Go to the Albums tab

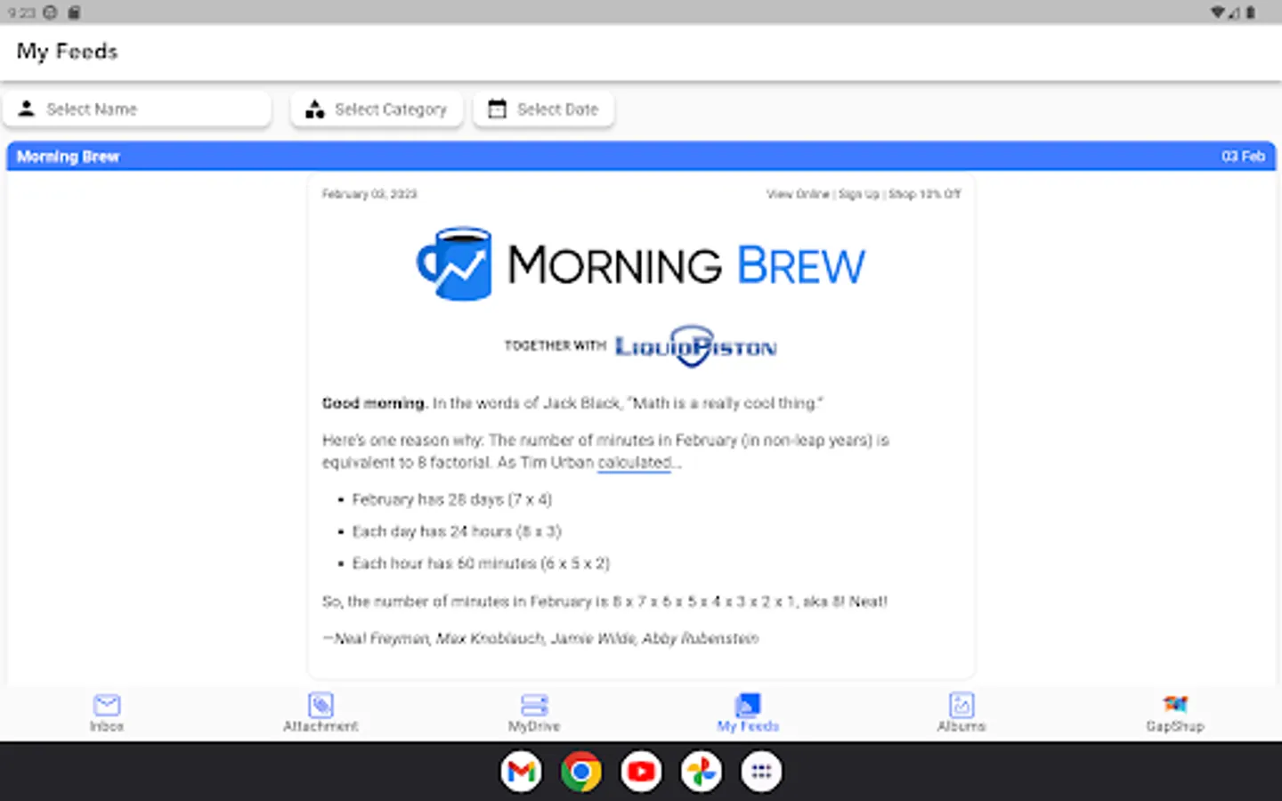pos(961,713)
